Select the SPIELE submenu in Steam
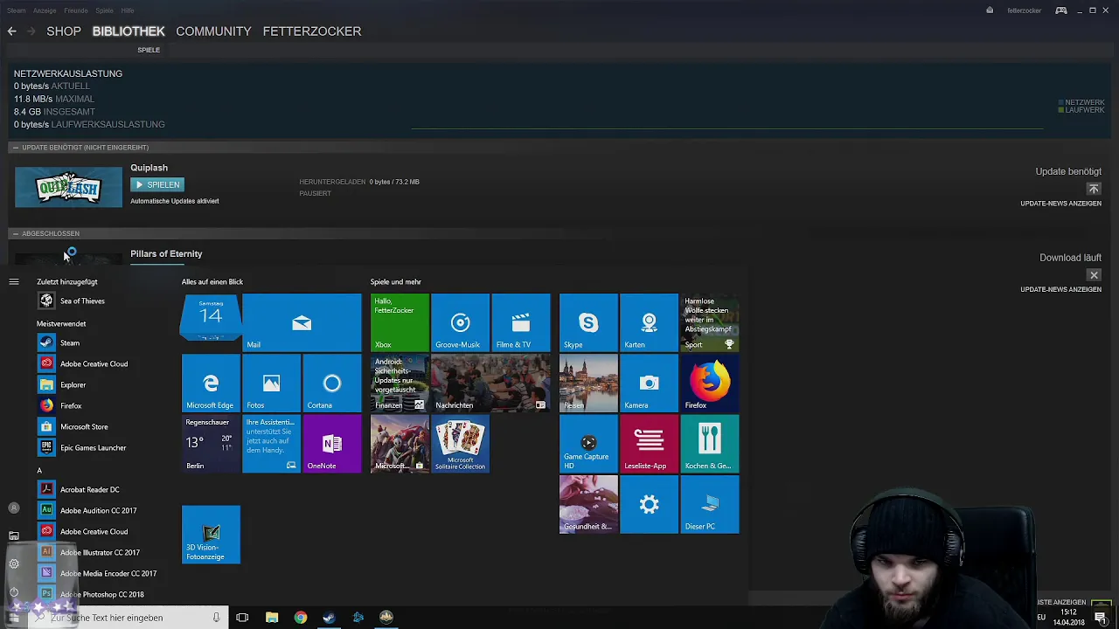The image size is (1119, 629). (x=149, y=50)
